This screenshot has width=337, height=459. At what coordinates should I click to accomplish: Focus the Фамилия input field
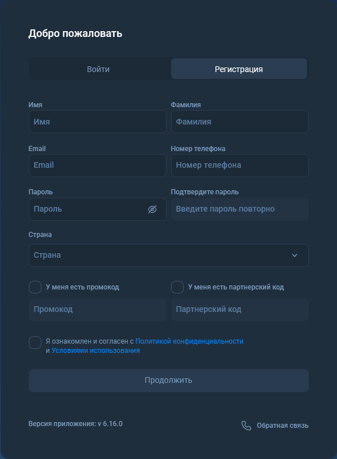coord(240,122)
